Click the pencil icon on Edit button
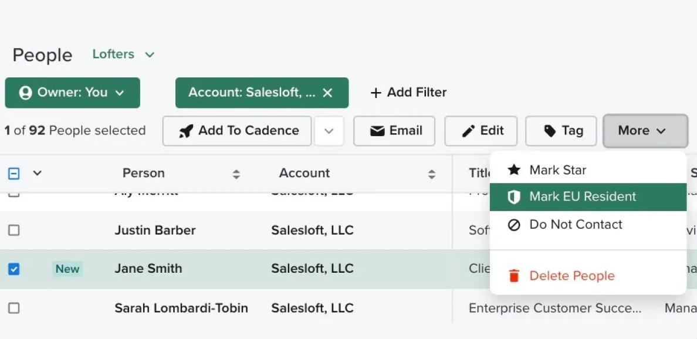 click(469, 131)
